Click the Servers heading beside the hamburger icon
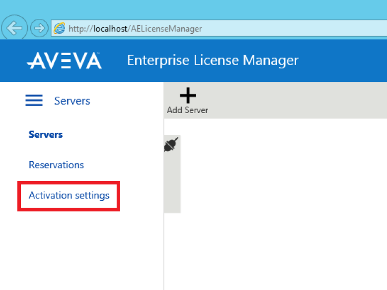This screenshot has width=387, height=290. coord(72,101)
